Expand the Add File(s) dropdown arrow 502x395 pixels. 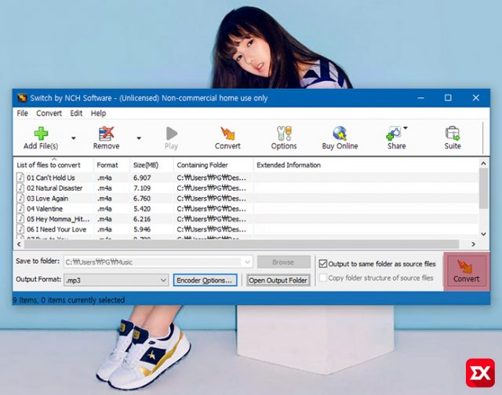tap(74, 138)
